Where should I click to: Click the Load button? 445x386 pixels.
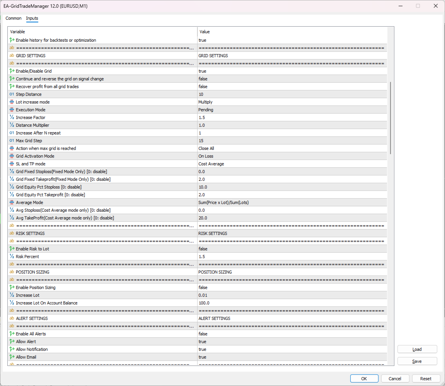click(x=417, y=349)
